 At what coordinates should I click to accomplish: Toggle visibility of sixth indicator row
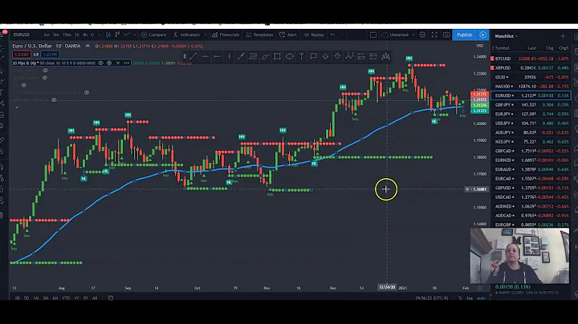coord(54,99)
